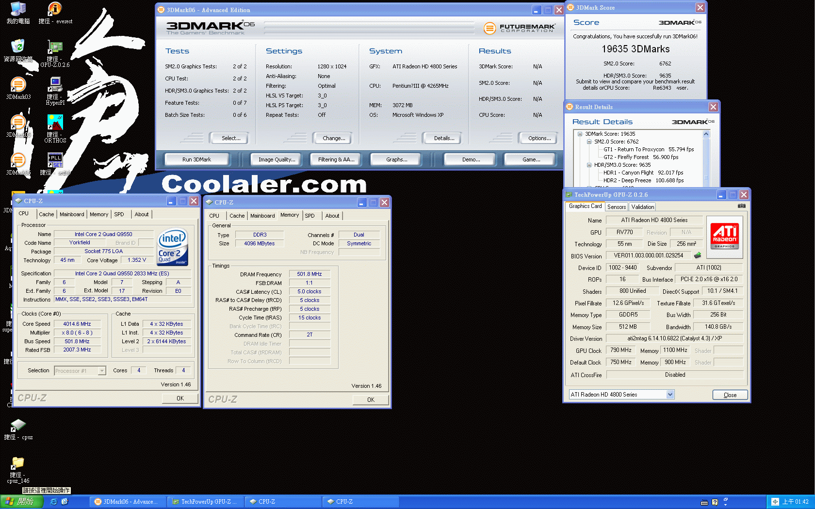Click the Demo... button
This screenshot has width=815, height=509.
[471, 159]
